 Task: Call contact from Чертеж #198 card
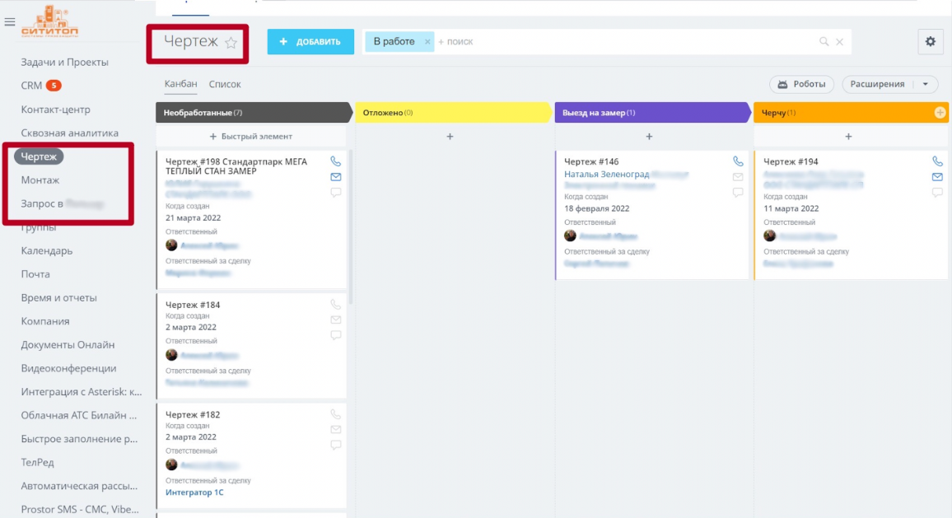click(336, 161)
